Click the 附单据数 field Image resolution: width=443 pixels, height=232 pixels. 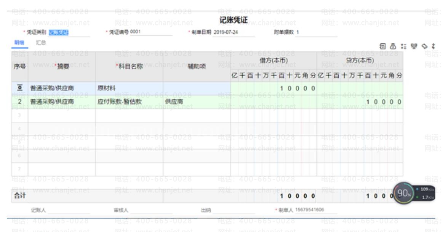[x=317, y=32]
